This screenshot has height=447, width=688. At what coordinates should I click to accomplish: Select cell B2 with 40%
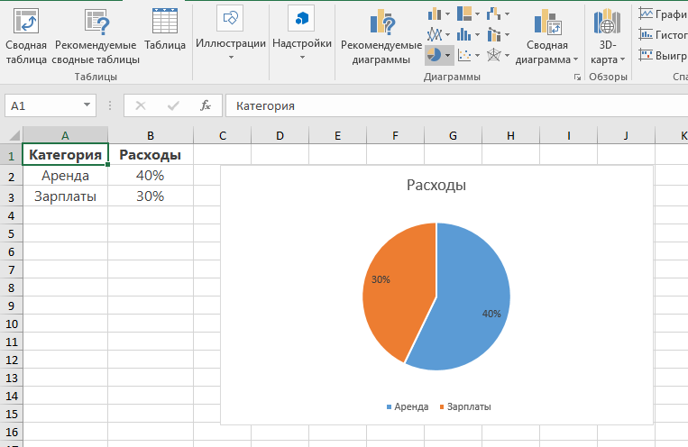click(151, 176)
